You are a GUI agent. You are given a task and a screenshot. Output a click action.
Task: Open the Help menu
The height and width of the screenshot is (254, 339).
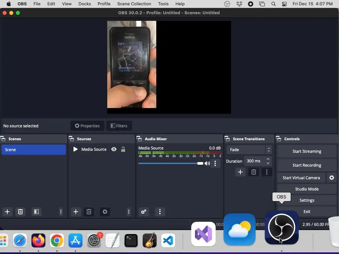pos(180,4)
